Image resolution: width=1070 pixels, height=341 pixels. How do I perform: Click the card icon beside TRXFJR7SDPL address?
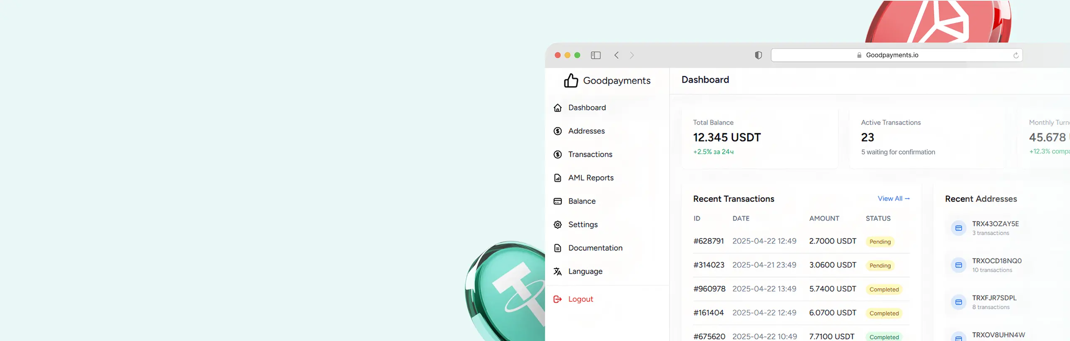click(958, 302)
